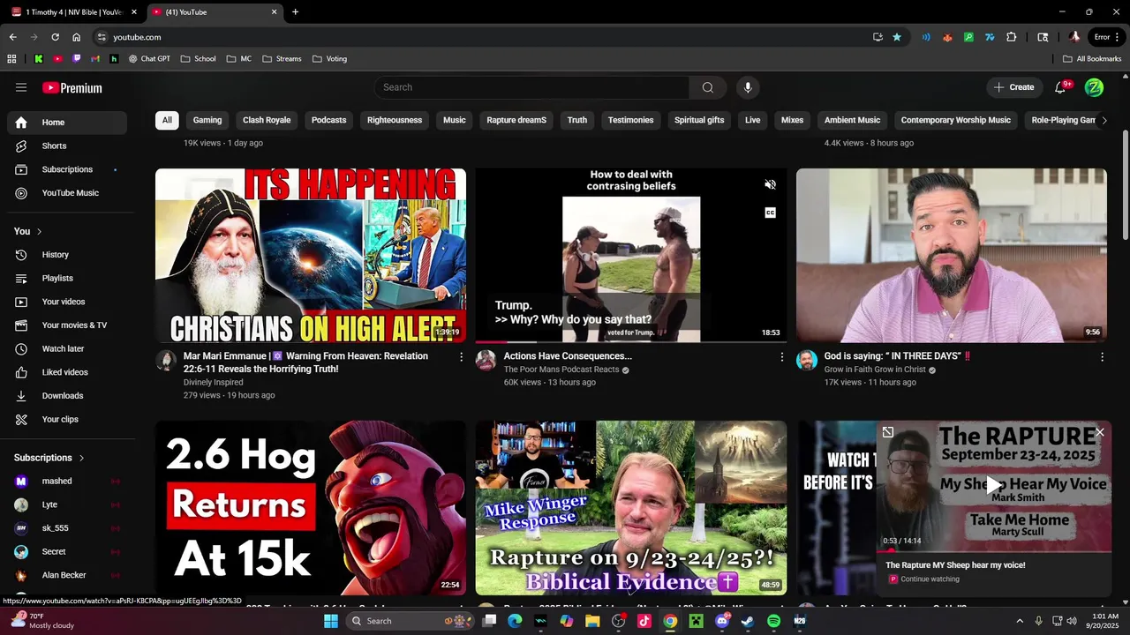Play the miniplayer video
The image size is (1130, 635).
point(994,484)
